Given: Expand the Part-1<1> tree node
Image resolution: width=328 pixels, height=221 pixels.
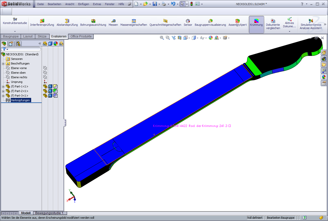Looking at the screenshot, I should (3, 87).
